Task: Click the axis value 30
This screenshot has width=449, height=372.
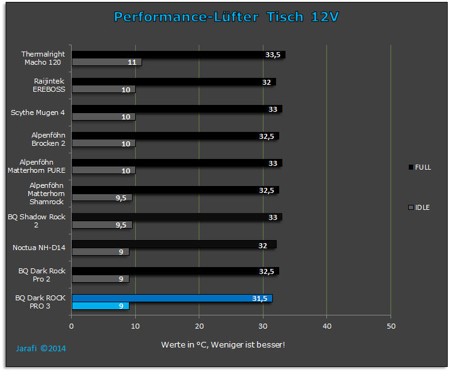Action: (x=263, y=326)
